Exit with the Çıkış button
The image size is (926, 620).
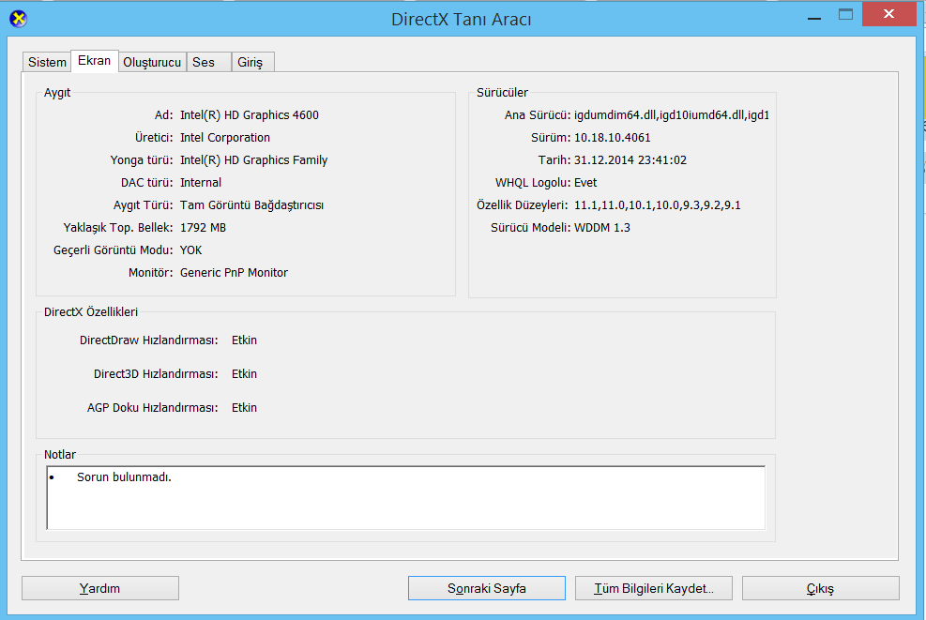pos(821,588)
